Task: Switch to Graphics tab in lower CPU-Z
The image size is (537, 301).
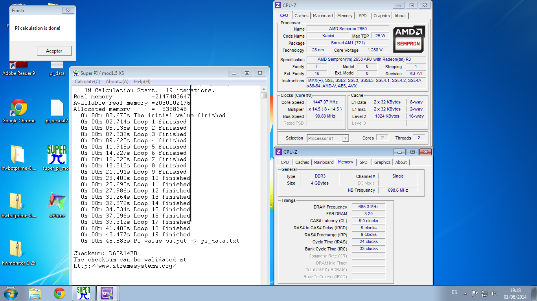Action: [383, 162]
